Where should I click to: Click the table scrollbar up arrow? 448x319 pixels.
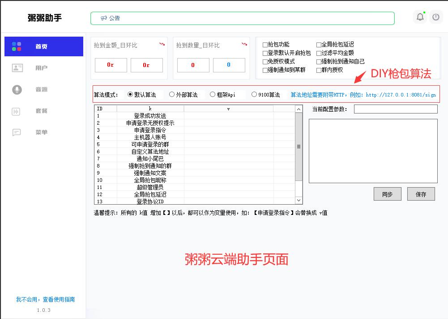click(x=299, y=109)
